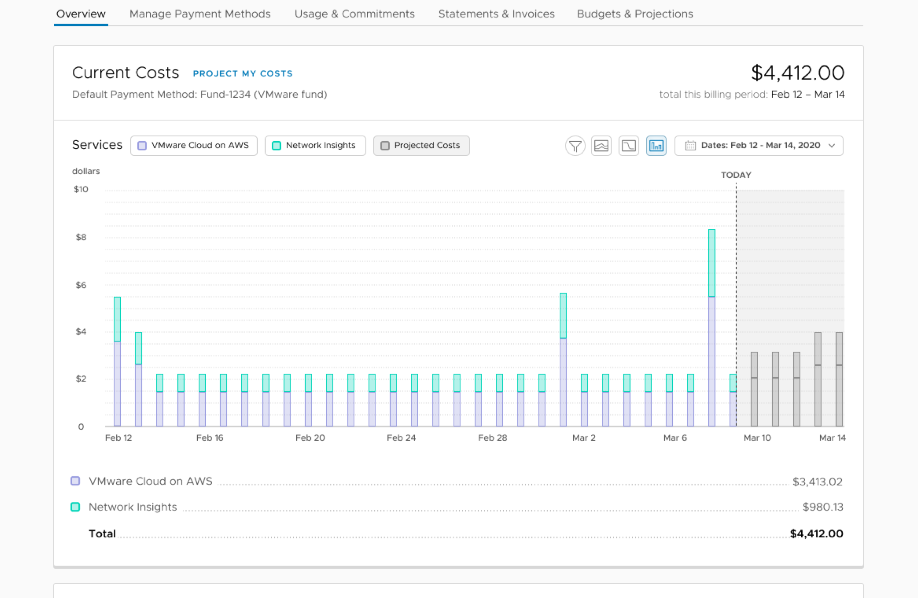The image size is (918, 598).
Task: Switch to Budgets & Projections tab
Action: pyautogui.click(x=635, y=14)
